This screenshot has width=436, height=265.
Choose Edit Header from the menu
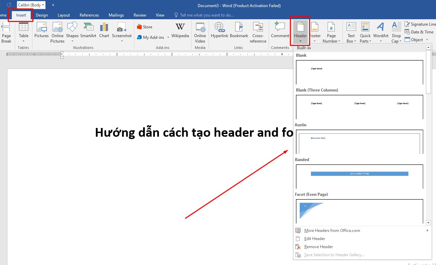point(362,239)
